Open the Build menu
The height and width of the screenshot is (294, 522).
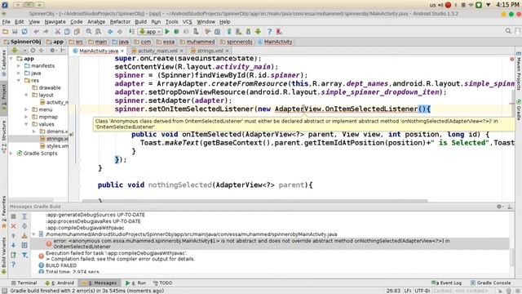point(140,22)
